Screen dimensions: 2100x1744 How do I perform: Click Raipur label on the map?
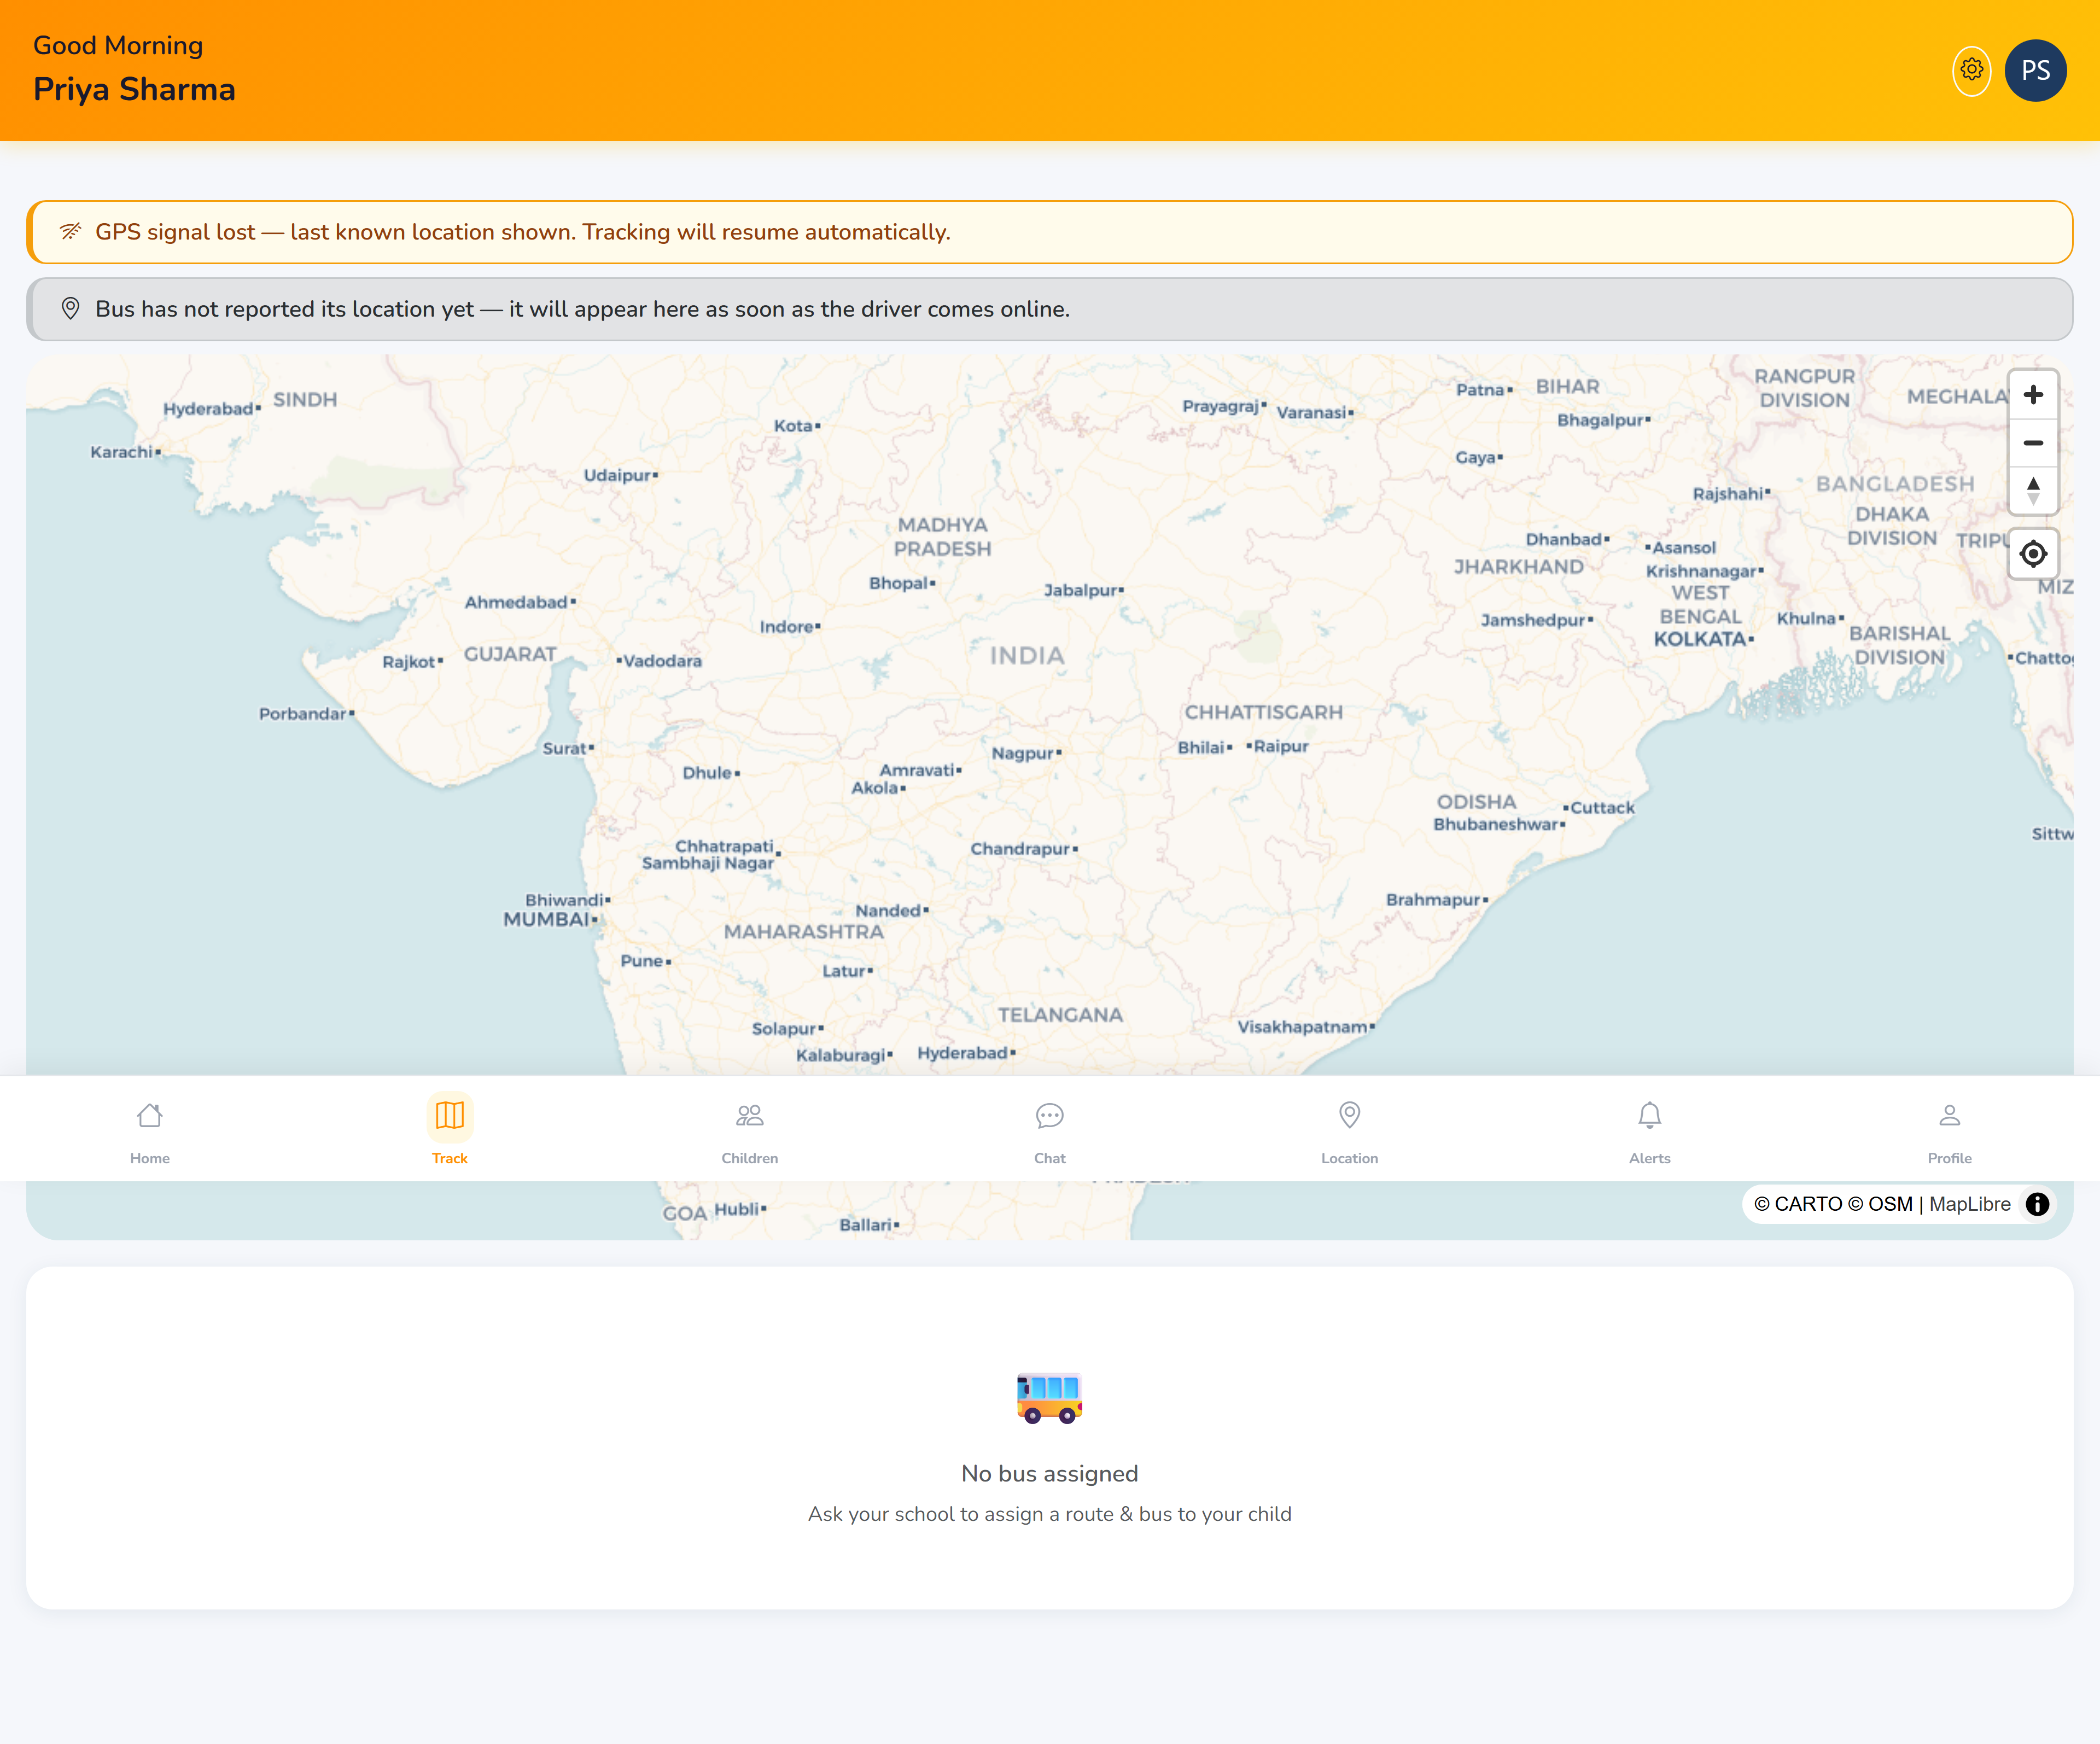pyautogui.click(x=1281, y=746)
